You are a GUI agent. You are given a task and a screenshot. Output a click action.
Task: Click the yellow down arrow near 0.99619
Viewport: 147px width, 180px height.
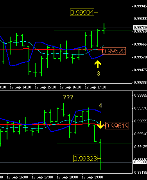tap(100, 125)
